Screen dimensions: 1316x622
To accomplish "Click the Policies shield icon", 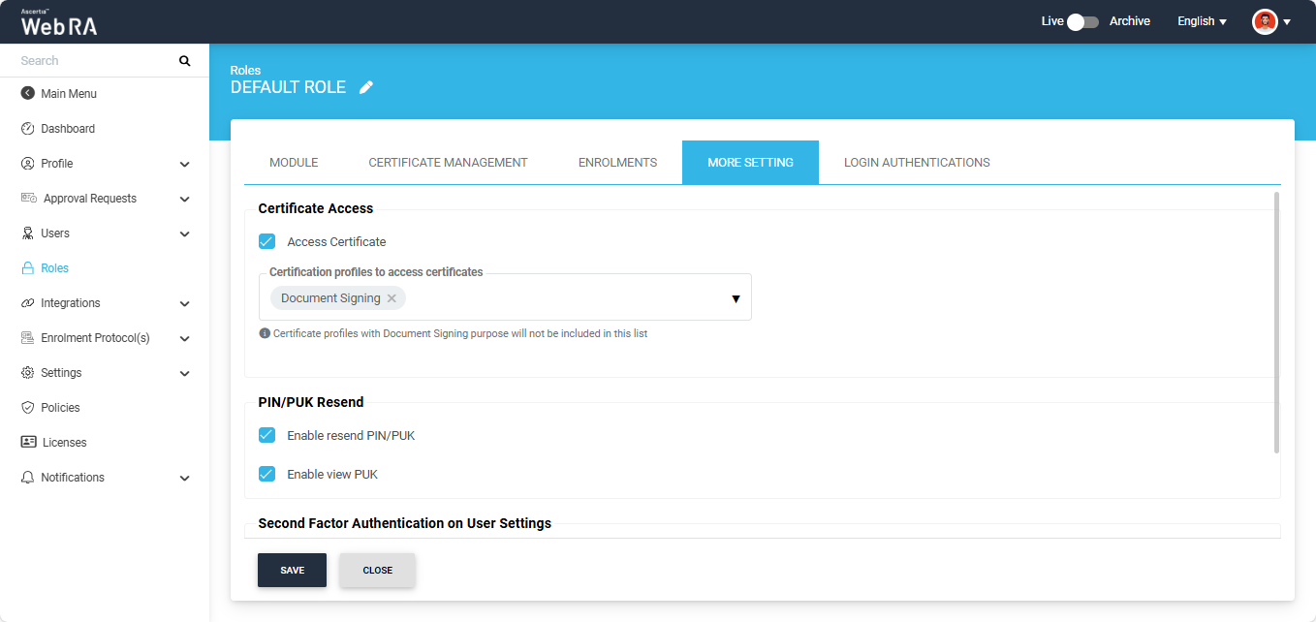I will 27,408.
